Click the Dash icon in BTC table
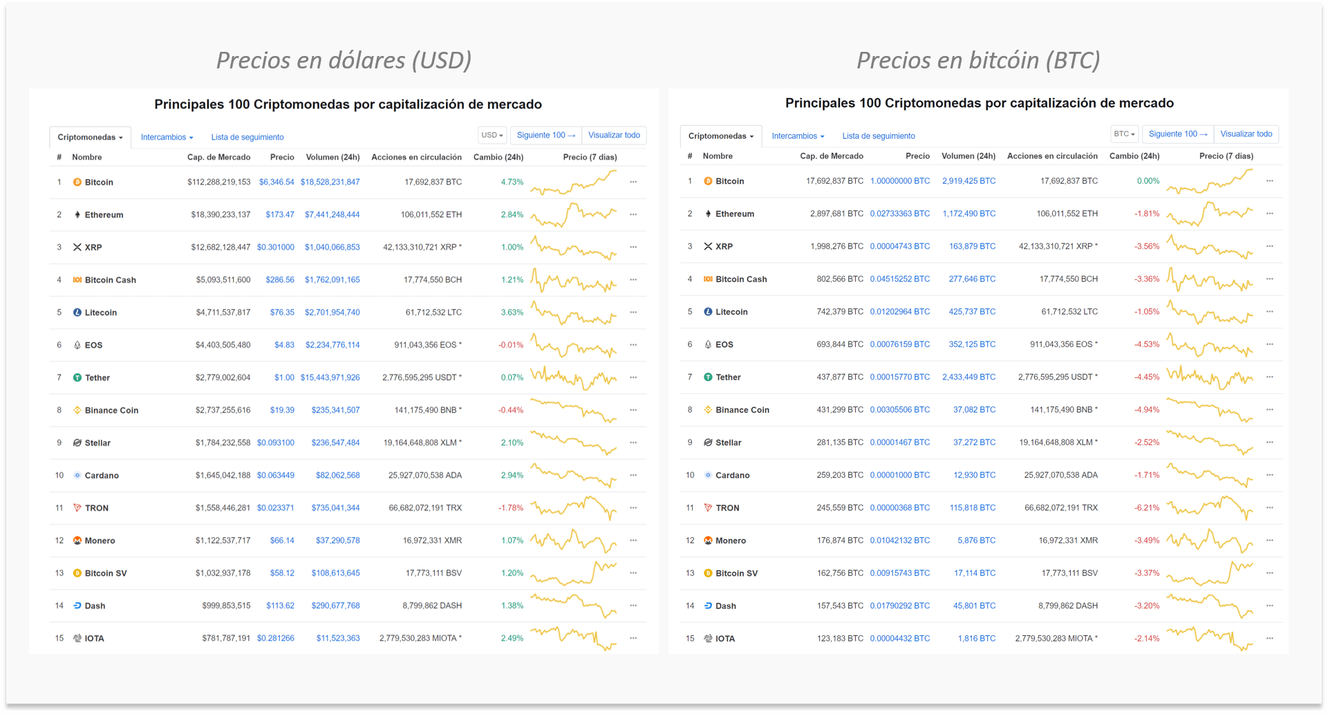Image resolution: width=1328 pixels, height=714 pixels. point(708,605)
